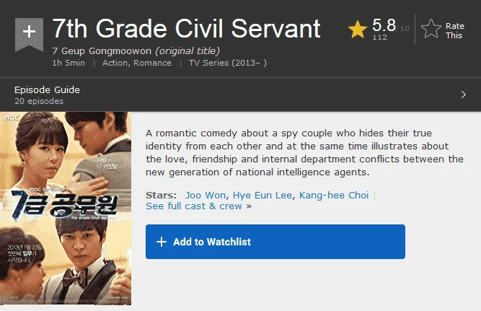
Task: Click See full cast & crew
Action: (194, 206)
